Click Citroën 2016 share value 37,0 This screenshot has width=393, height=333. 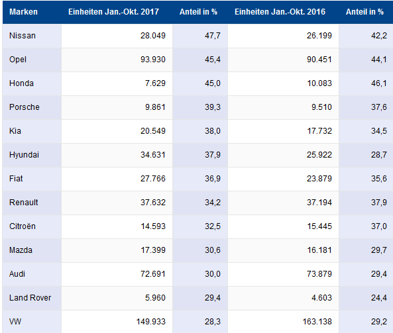379,226
